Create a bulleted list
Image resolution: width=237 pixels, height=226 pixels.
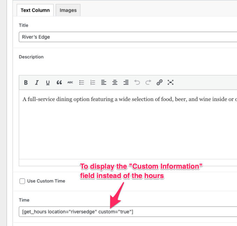tap(82, 83)
